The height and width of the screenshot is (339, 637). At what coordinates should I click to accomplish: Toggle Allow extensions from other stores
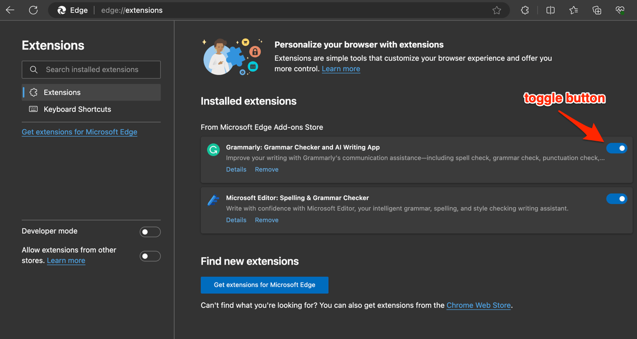150,256
